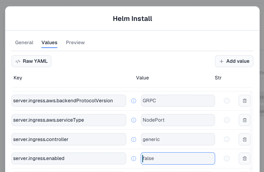Screen dimensions: 264x172
Task: Click the Add value button
Action: 234,61
